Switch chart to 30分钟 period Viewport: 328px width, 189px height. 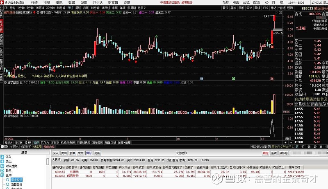click(50, 8)
